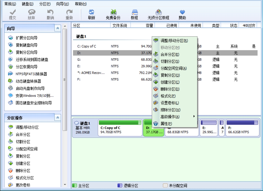Select 设置卷标(L) in context menu
263x191 pixels.
pyautogui.click(x=174, y=103)
